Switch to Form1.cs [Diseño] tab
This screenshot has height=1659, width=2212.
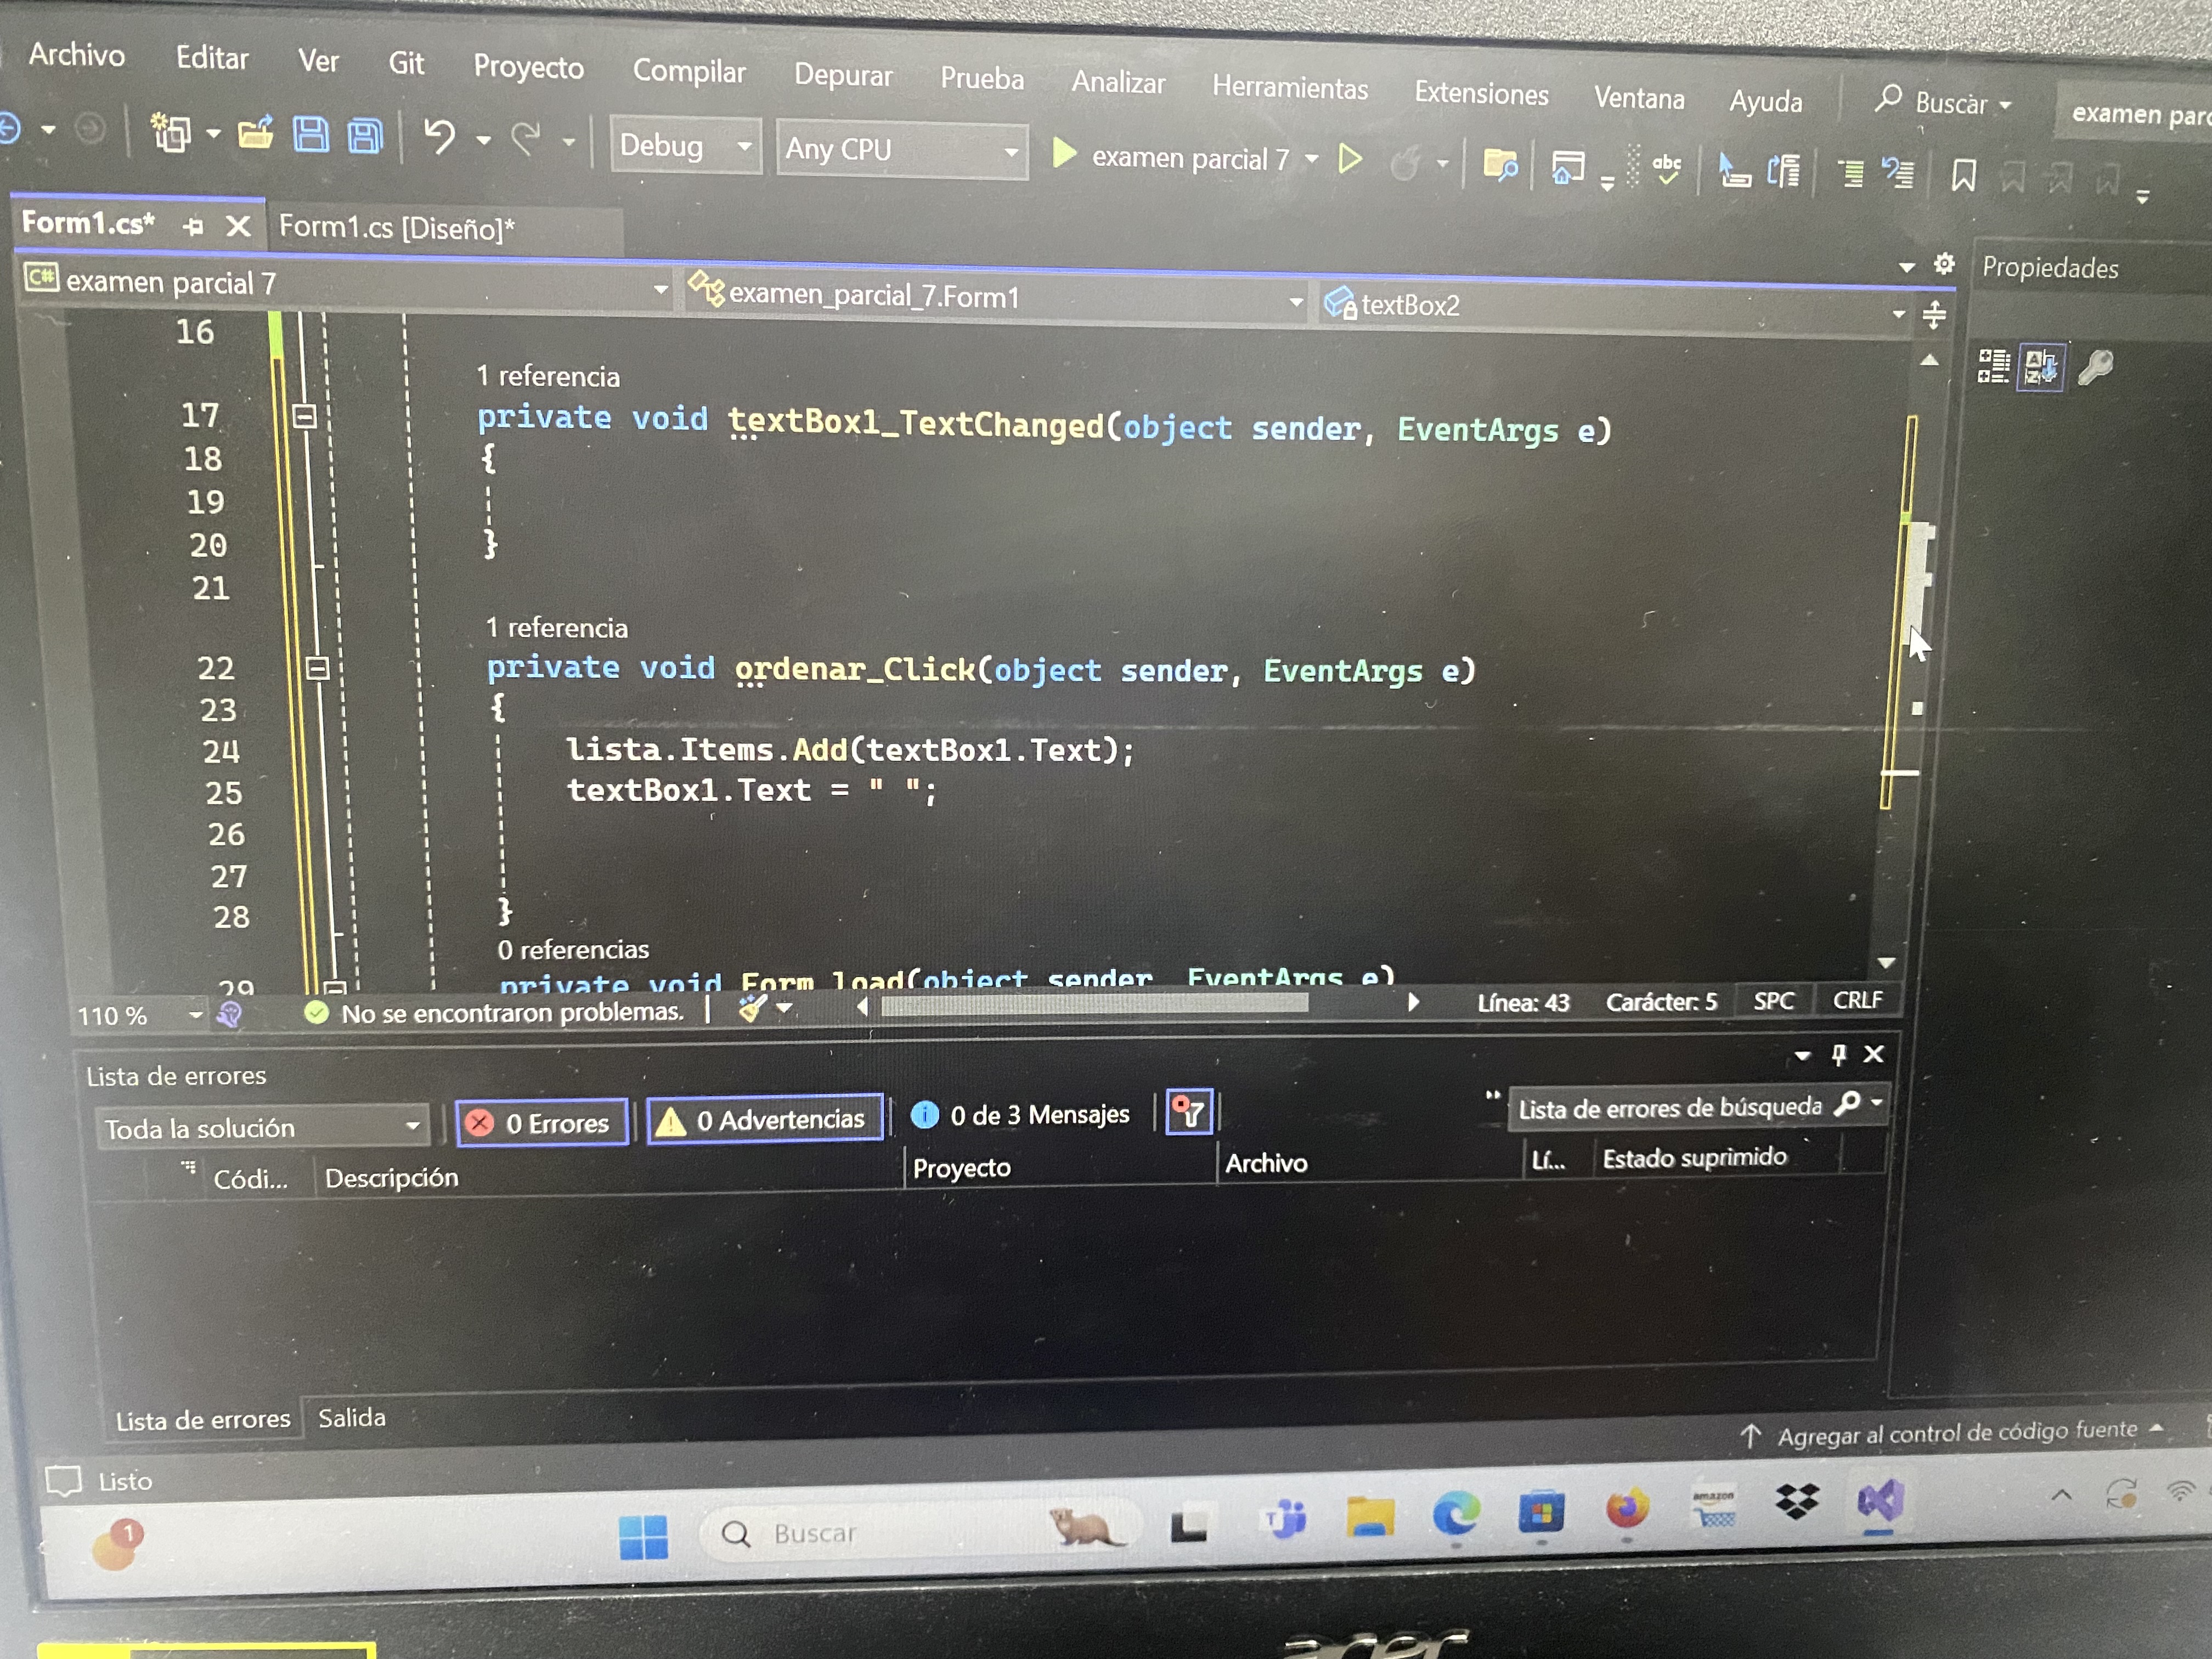click(396, 228)
